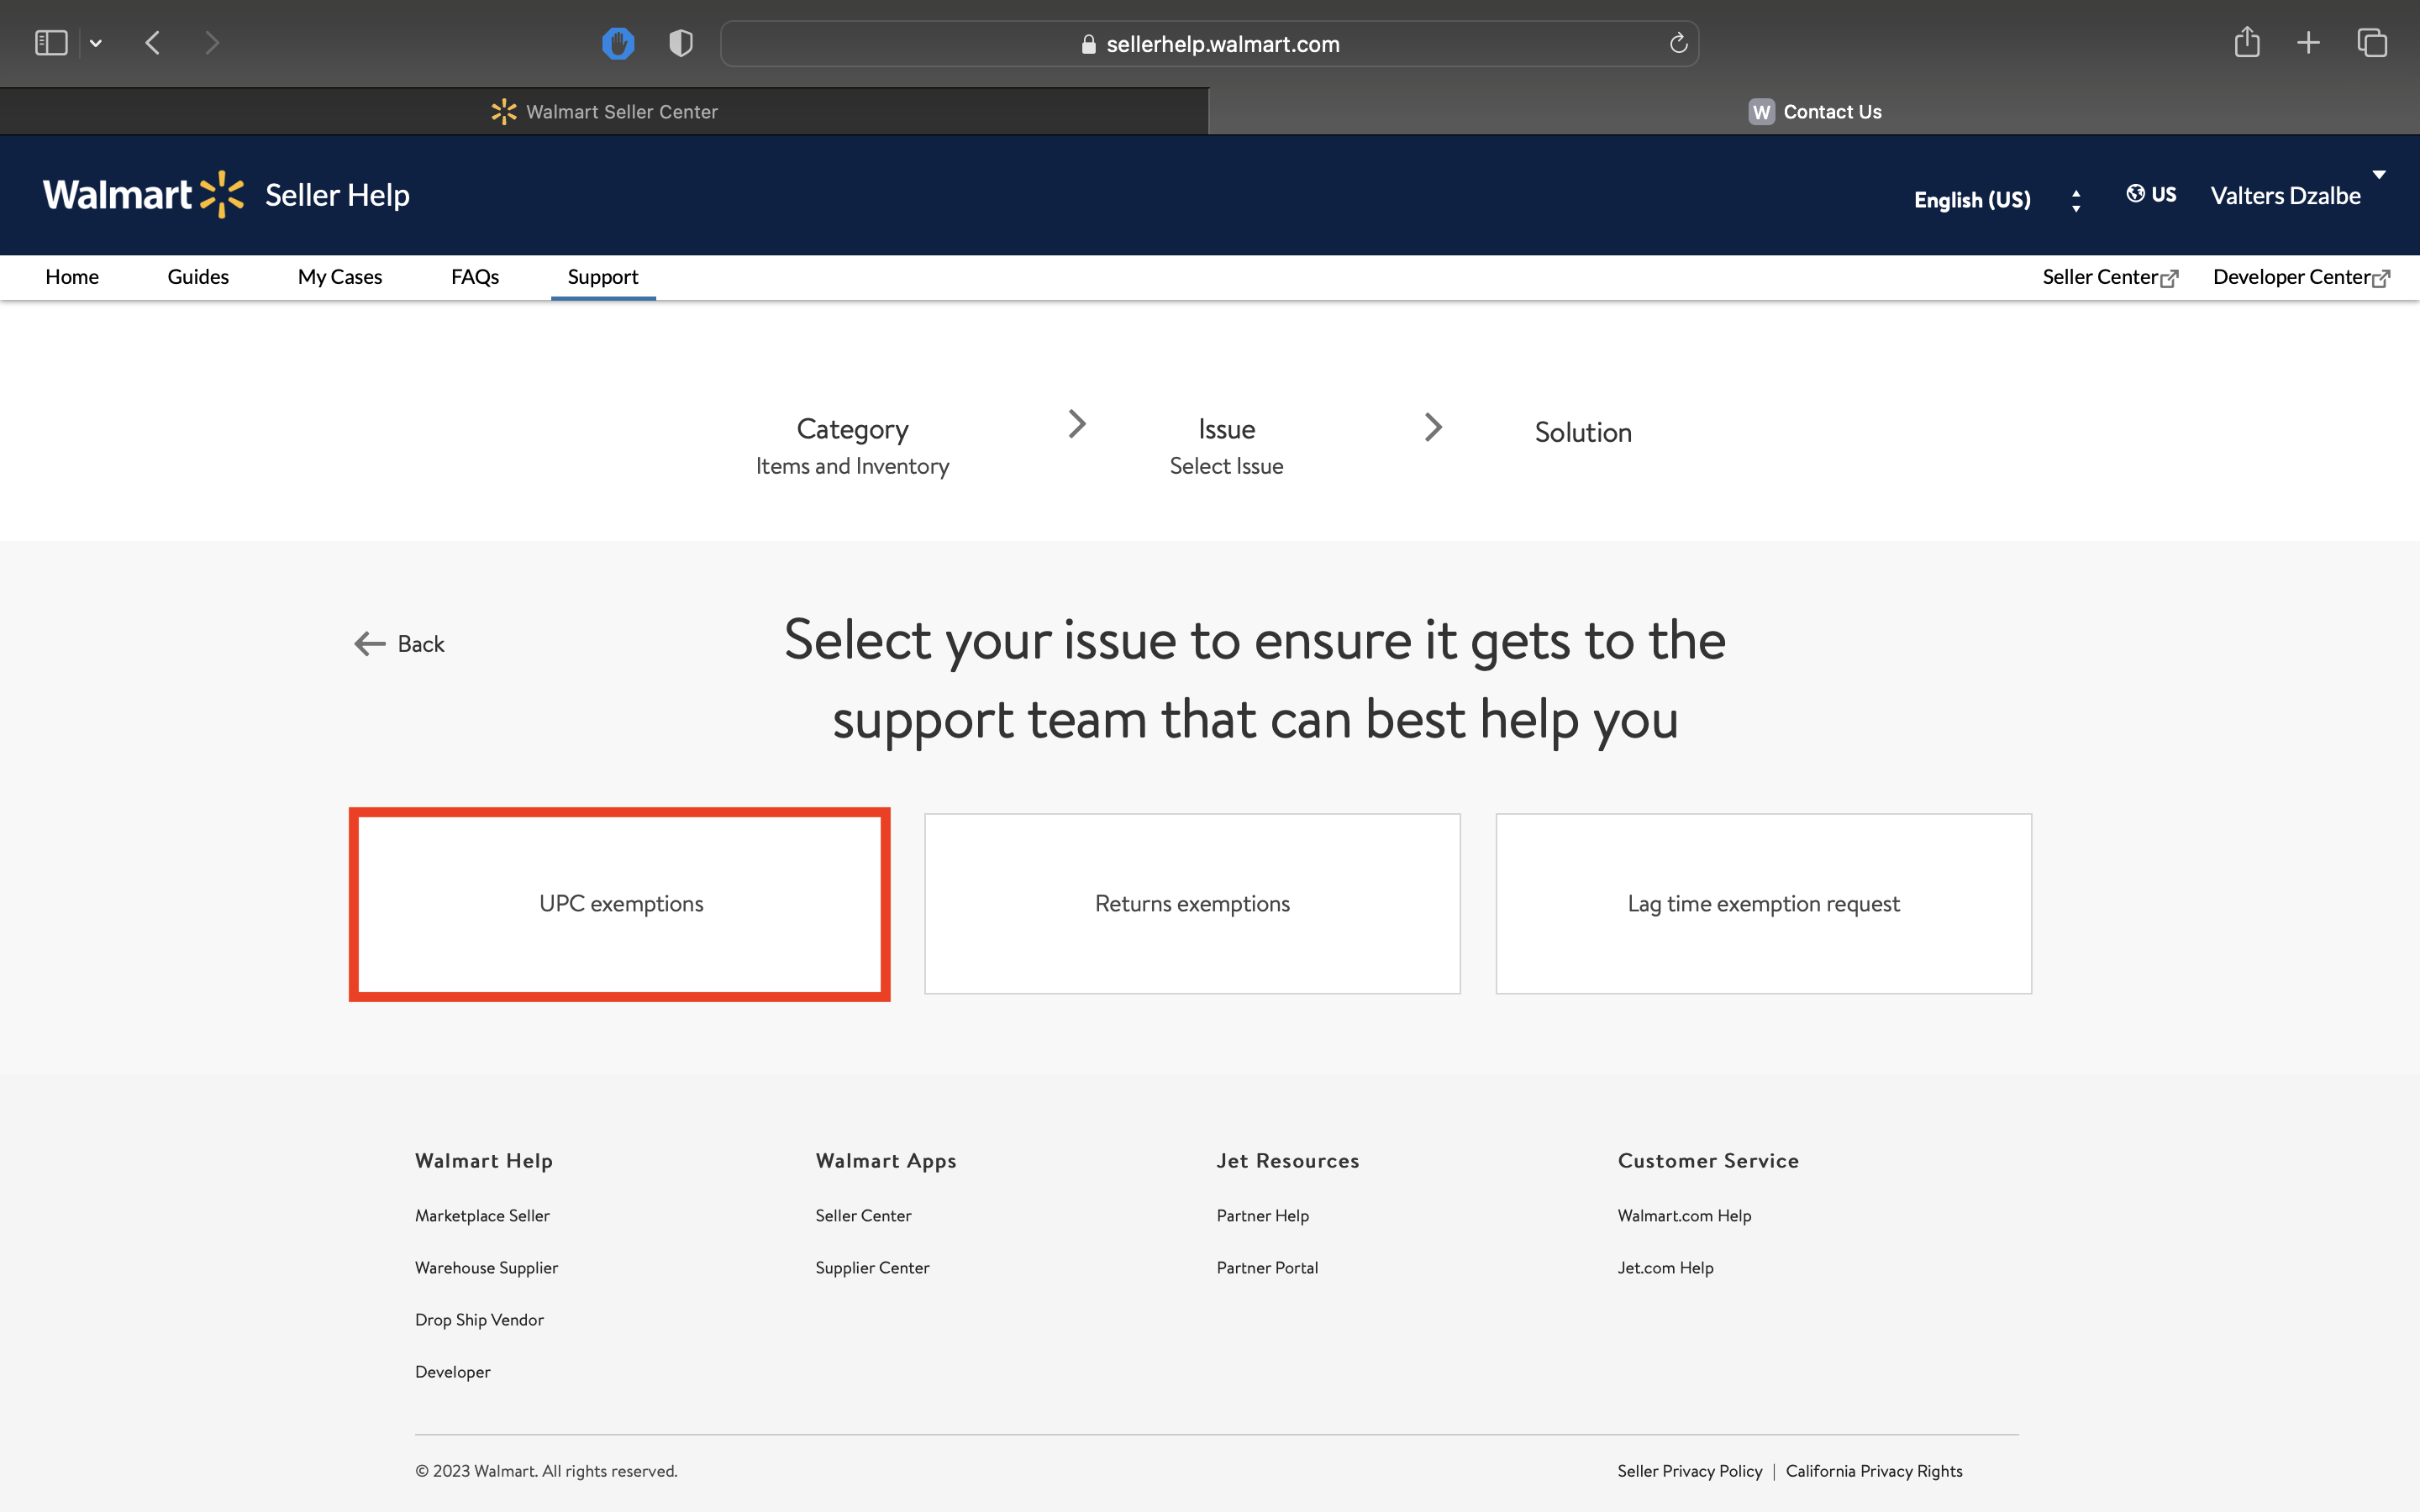Click the Solution step label
This screenshot has width=2420, height=1512.
1583,432
